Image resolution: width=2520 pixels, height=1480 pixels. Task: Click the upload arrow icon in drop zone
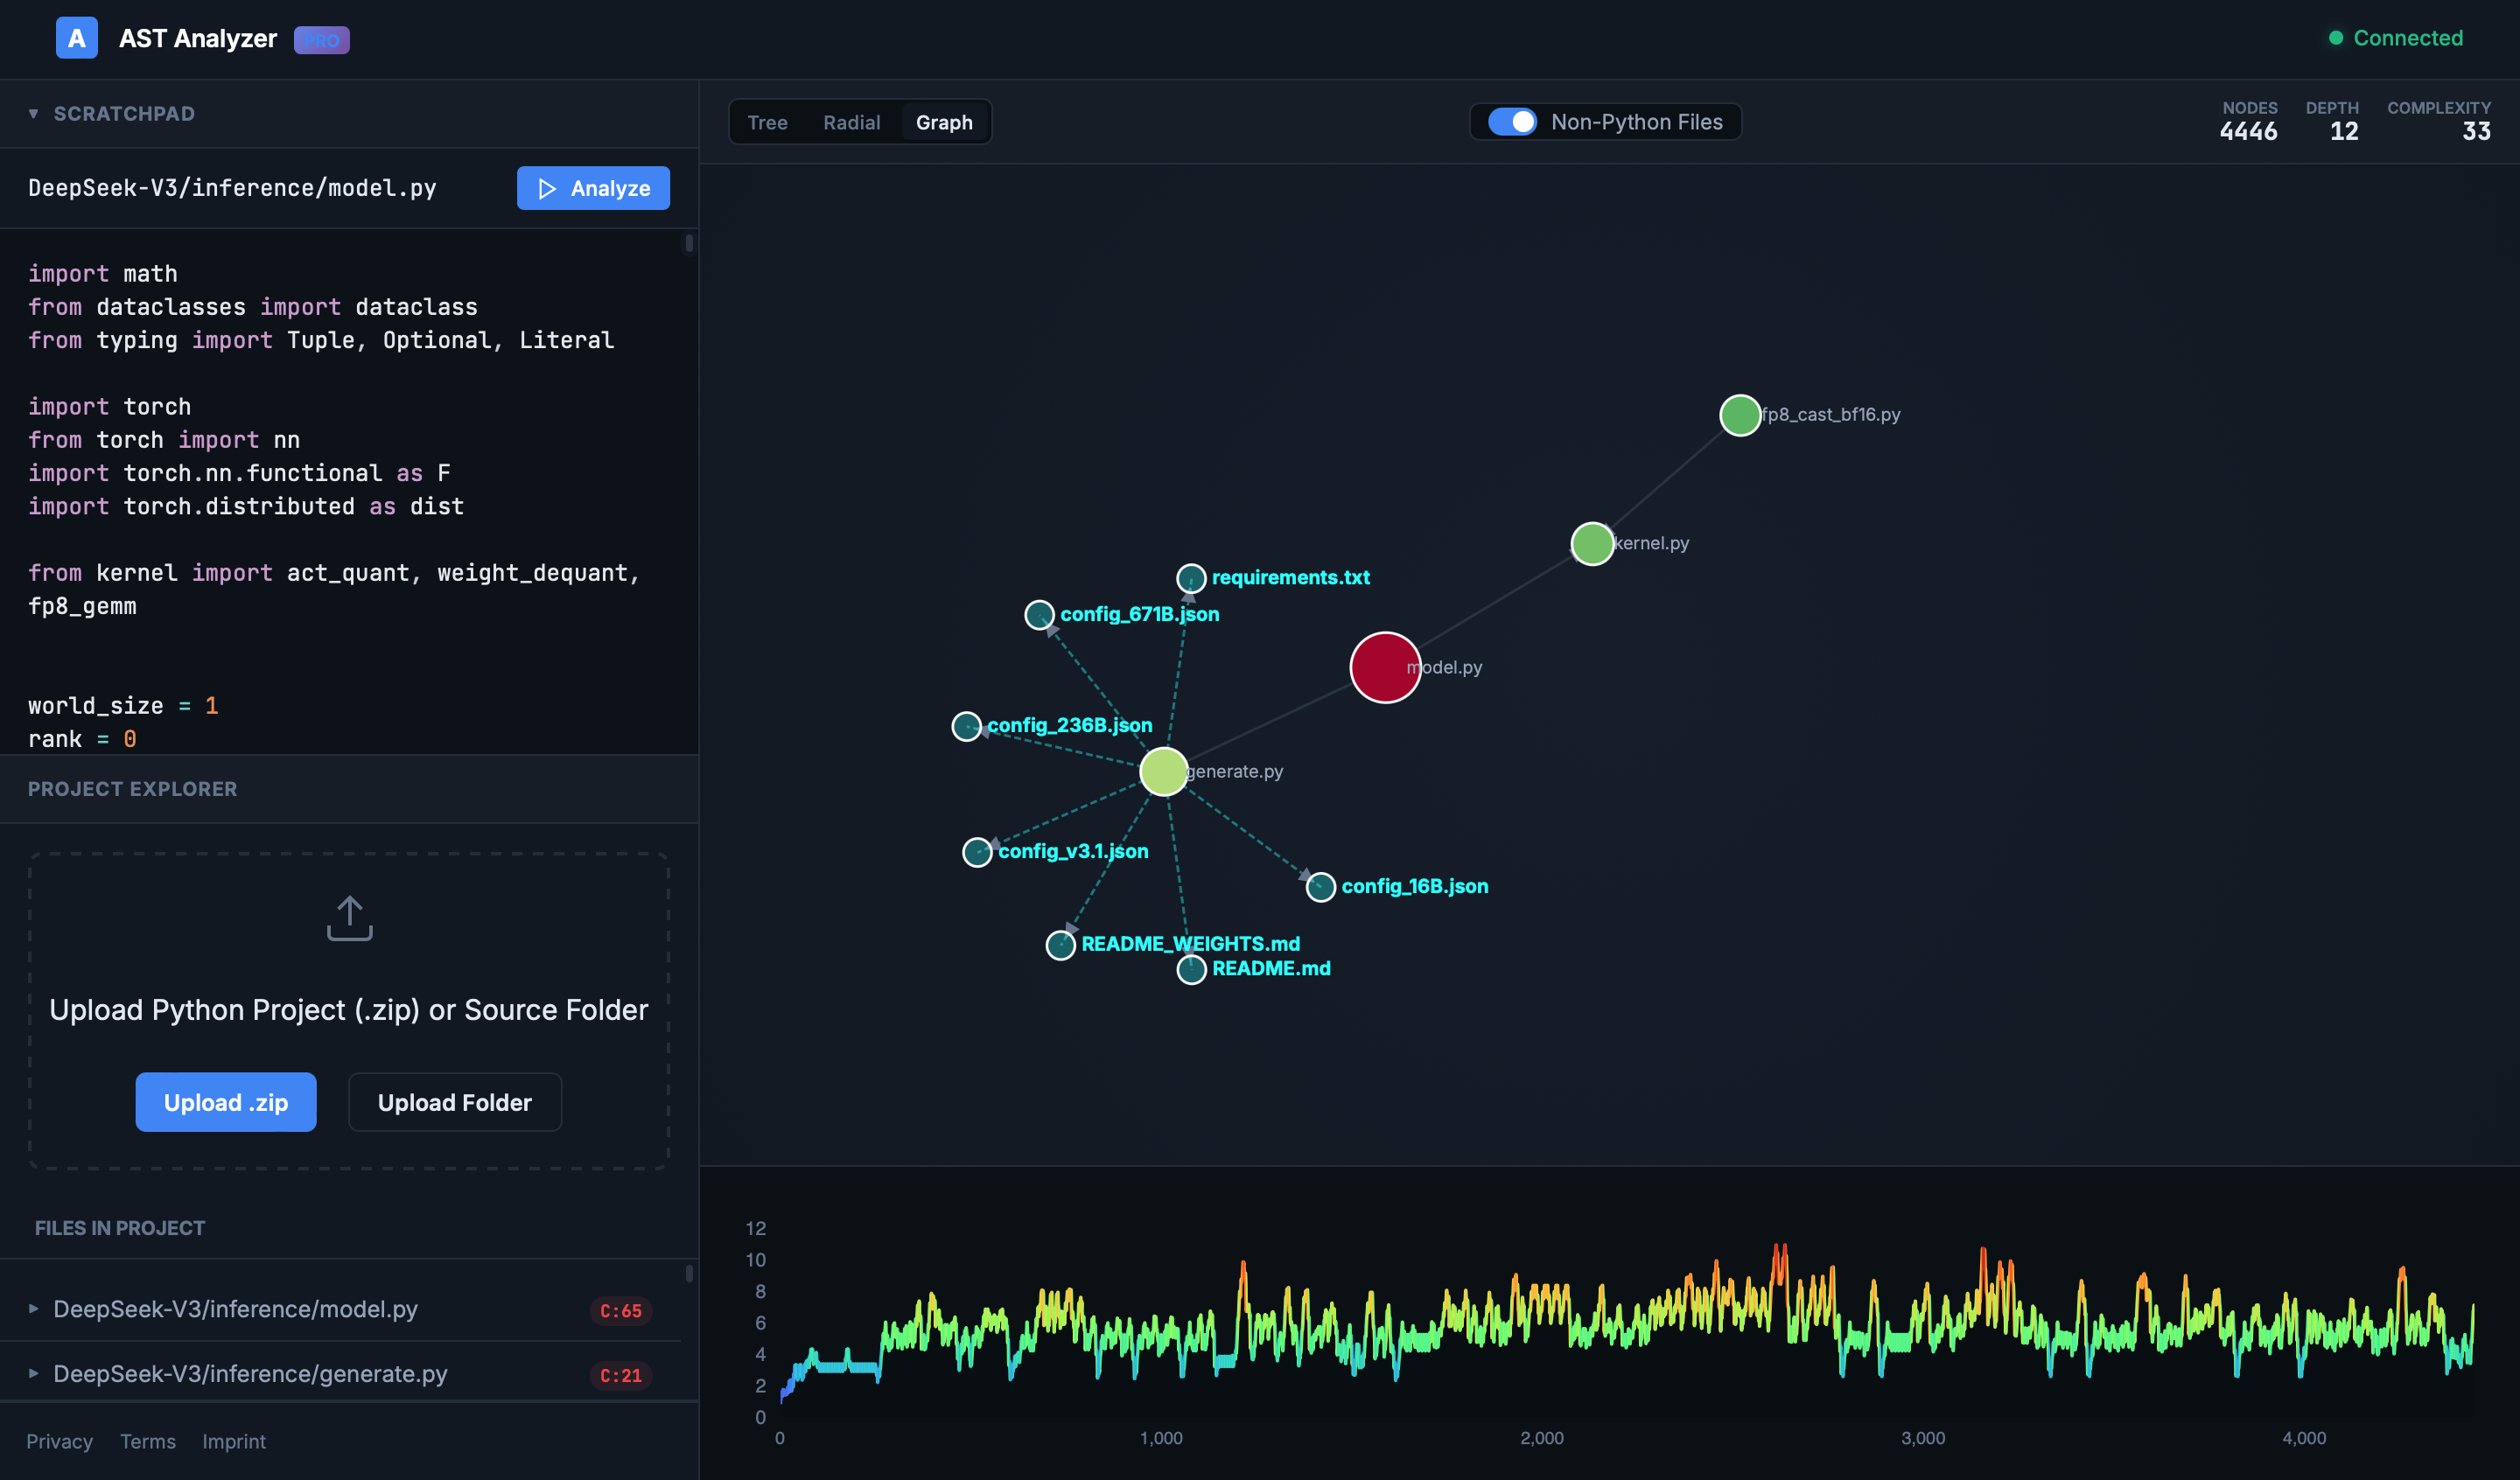[x=349, y=916]
